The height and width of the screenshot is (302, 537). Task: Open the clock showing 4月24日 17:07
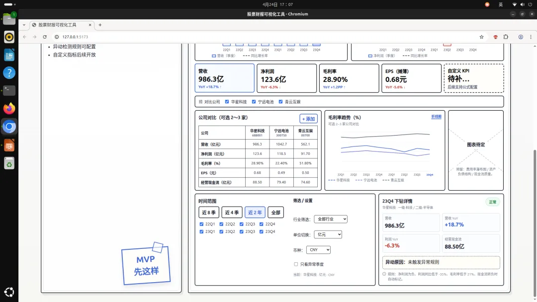(x=277, y=4)
